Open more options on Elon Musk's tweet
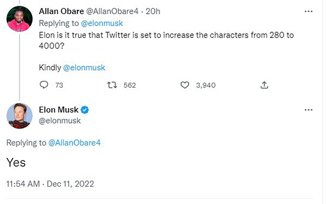This screenshot has height=204, width=329. (x=309, y=110)
